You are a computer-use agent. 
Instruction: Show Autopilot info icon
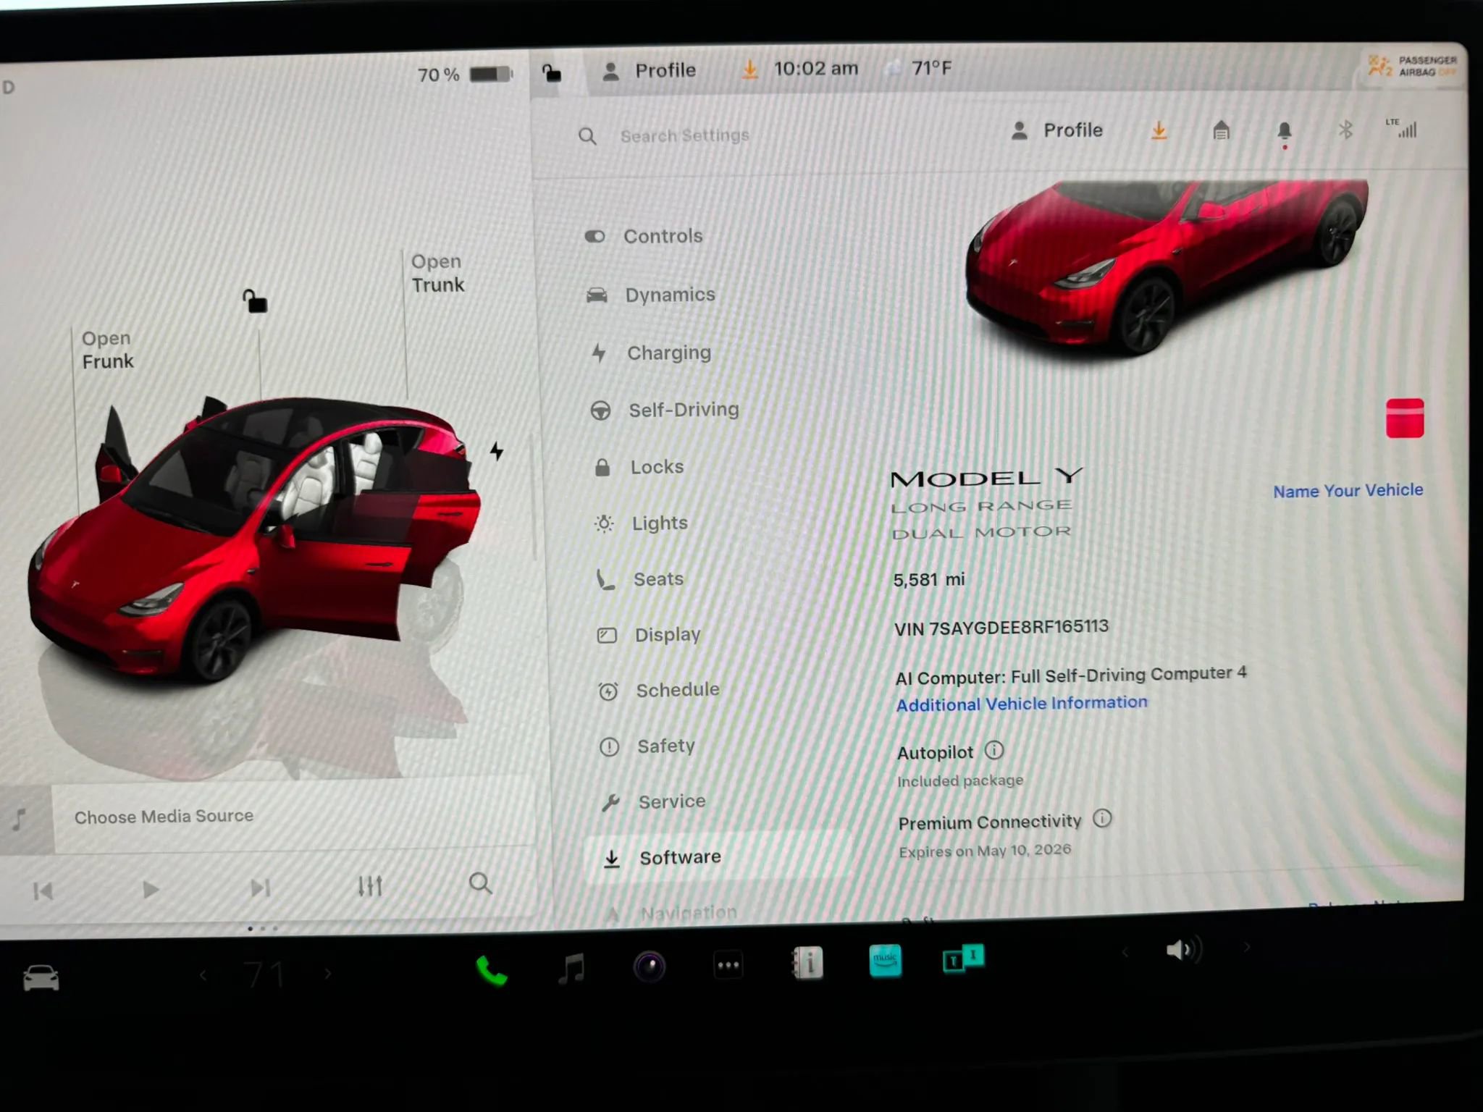click(x=994, y=750)
